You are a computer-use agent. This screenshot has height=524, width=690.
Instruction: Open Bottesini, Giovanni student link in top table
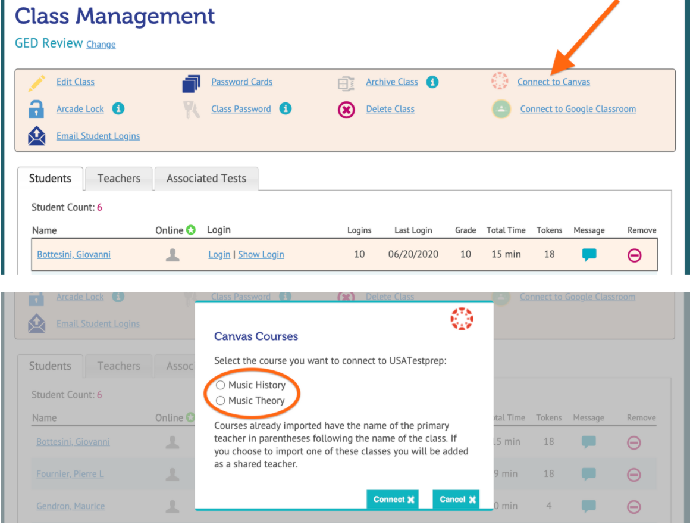tap(74, 254)
